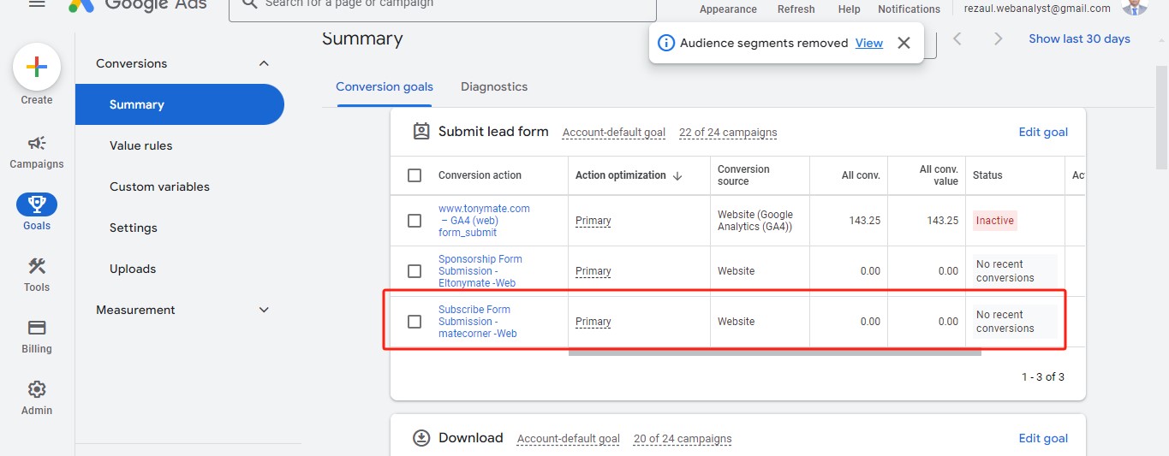The image size is (1169, 456).
Task: Click the Inactive status badge
Action: pos(995,221)
